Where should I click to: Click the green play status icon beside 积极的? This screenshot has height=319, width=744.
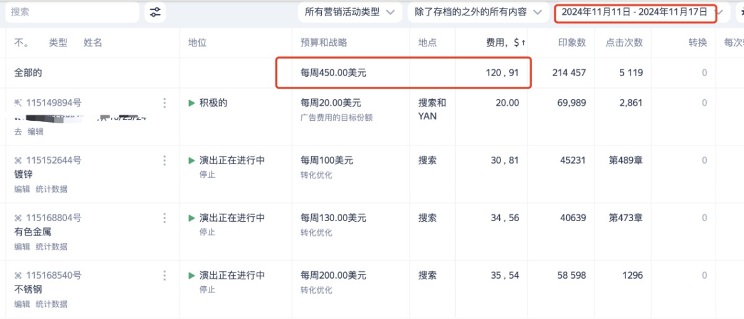pyautogui.click(x=192, y=103)
